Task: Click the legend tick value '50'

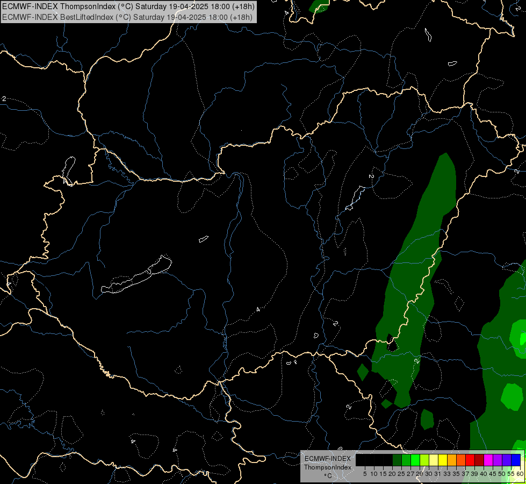Action: pyautogui.click(x=502, y=474)
